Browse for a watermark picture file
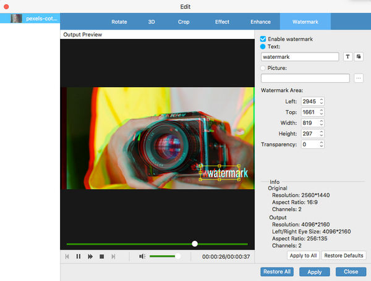 pos(359,78)
